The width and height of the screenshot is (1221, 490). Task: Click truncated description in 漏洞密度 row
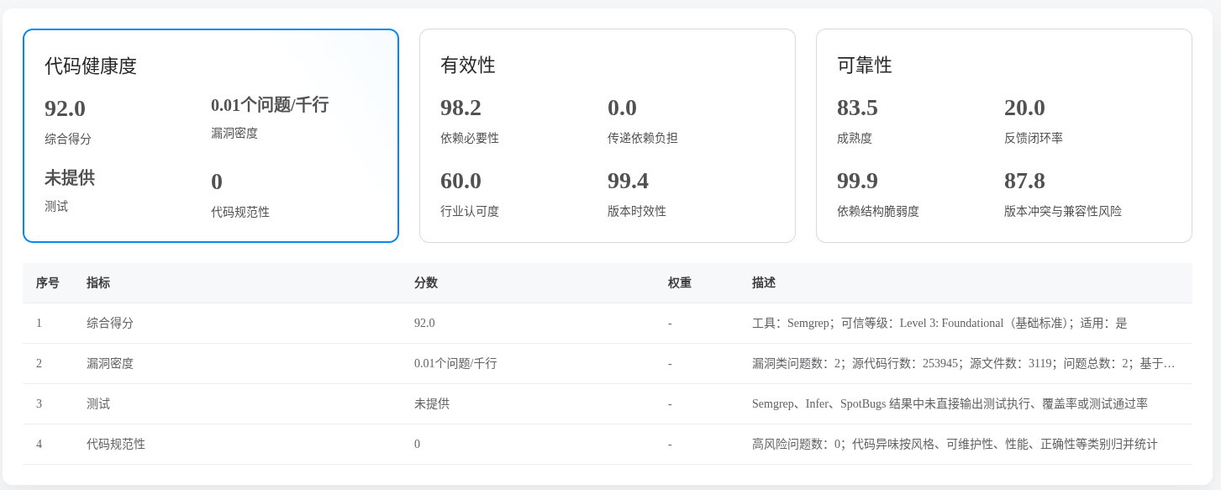[963, 364]
